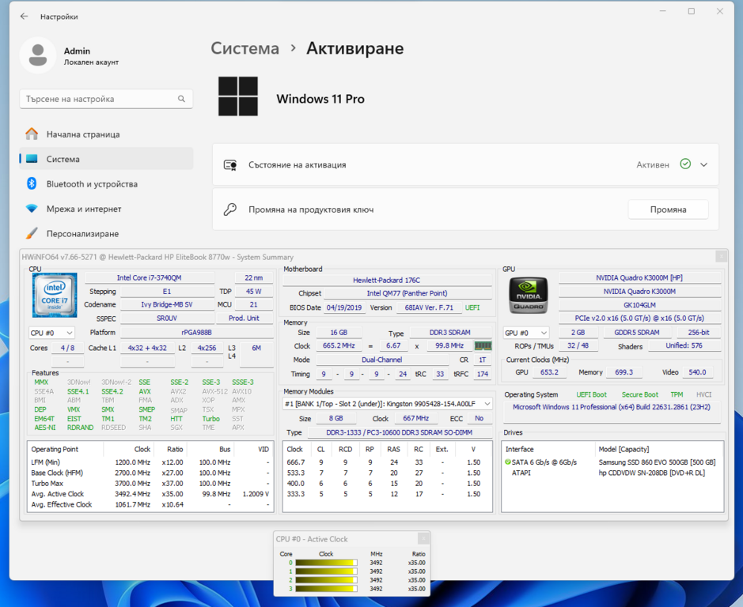743x607 pixels.
Task: Open the GPU #0 selector dropdown
Action: (526, 334)
